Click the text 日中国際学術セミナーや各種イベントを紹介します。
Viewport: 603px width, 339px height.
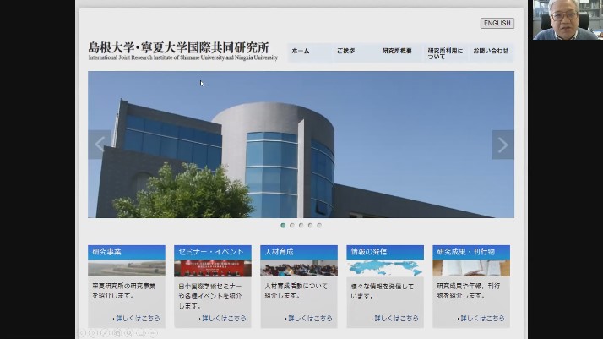pyautogui.click(x=210, y=296)
